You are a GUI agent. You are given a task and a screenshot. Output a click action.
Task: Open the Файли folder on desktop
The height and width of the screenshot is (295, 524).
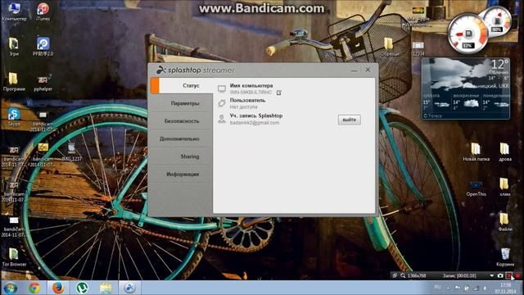coord(505,222)
